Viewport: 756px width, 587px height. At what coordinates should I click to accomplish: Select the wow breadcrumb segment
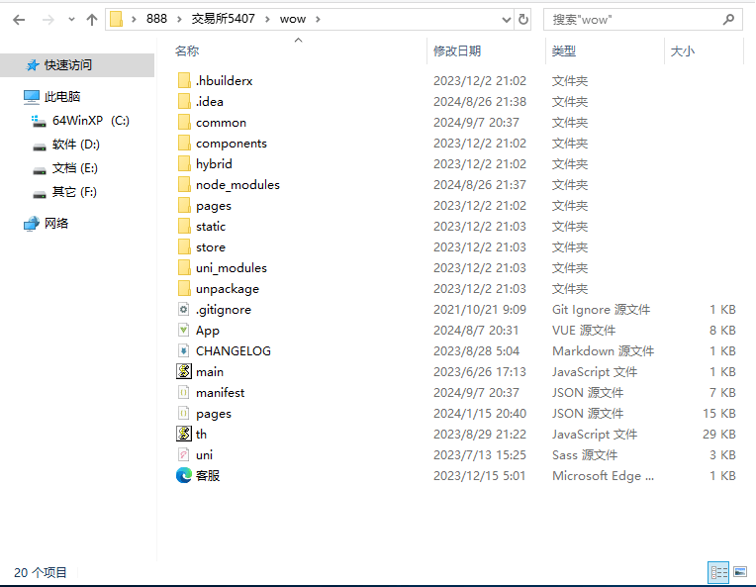tap(293, 19)
